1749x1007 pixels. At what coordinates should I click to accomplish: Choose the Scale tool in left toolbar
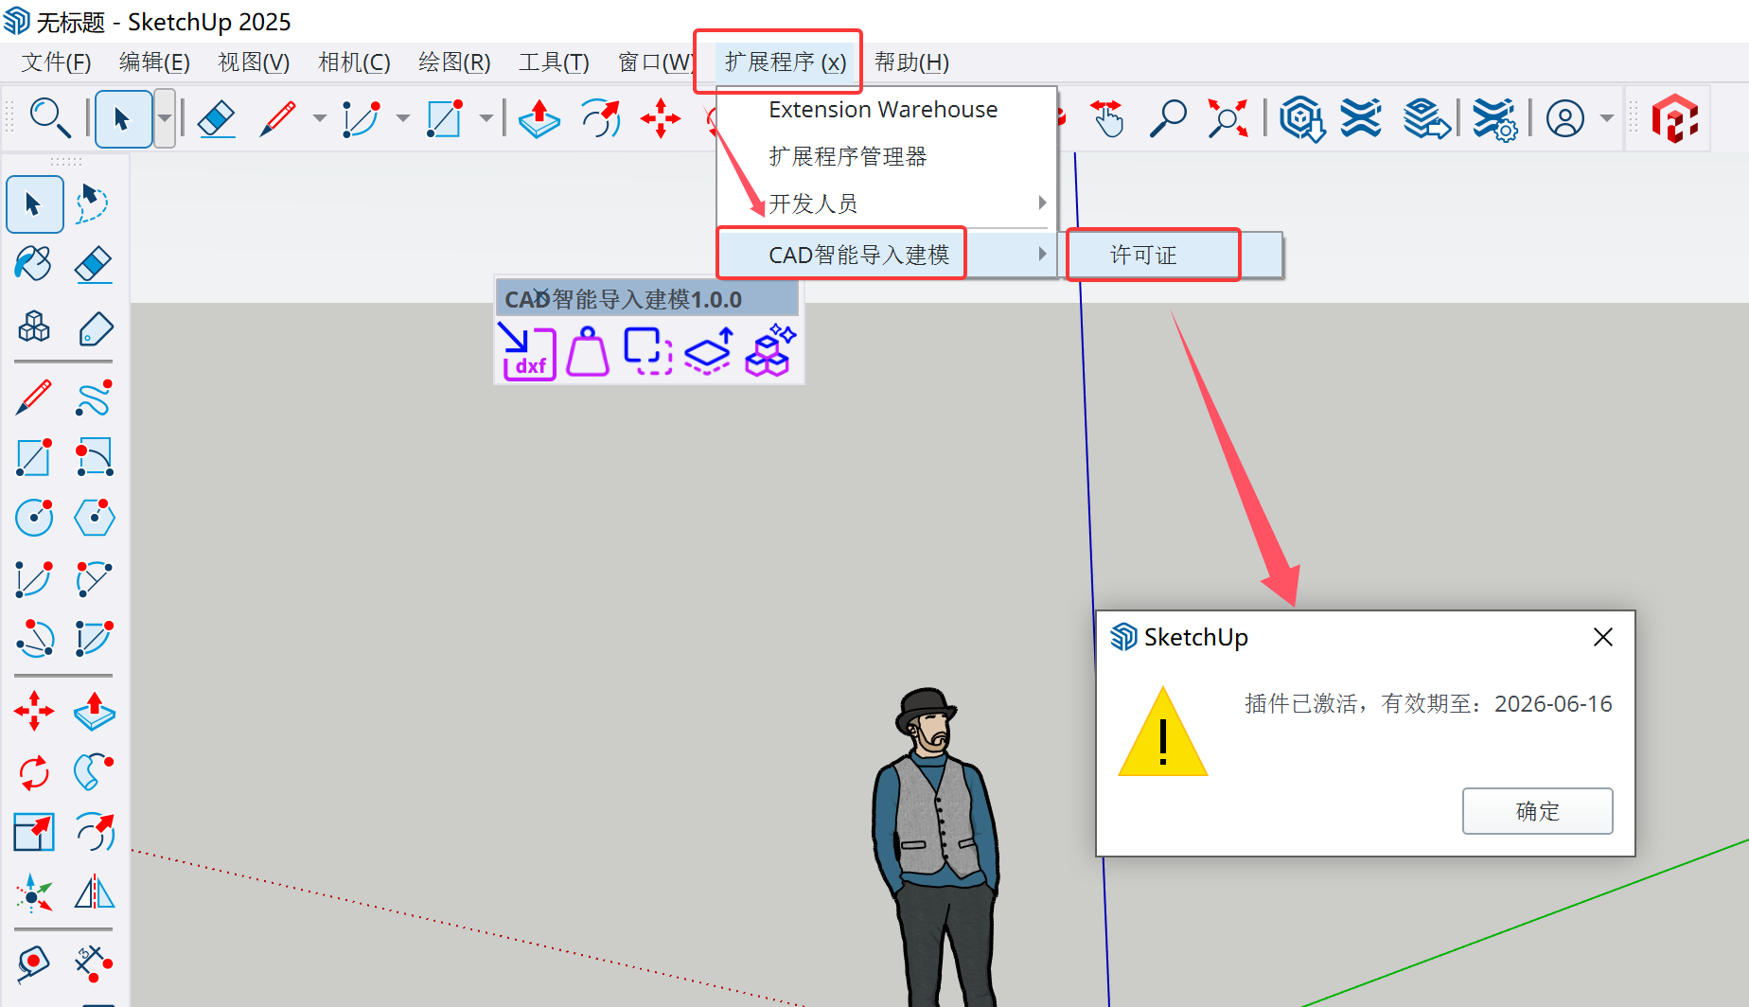pyautogui.click(x=34, y=833)
